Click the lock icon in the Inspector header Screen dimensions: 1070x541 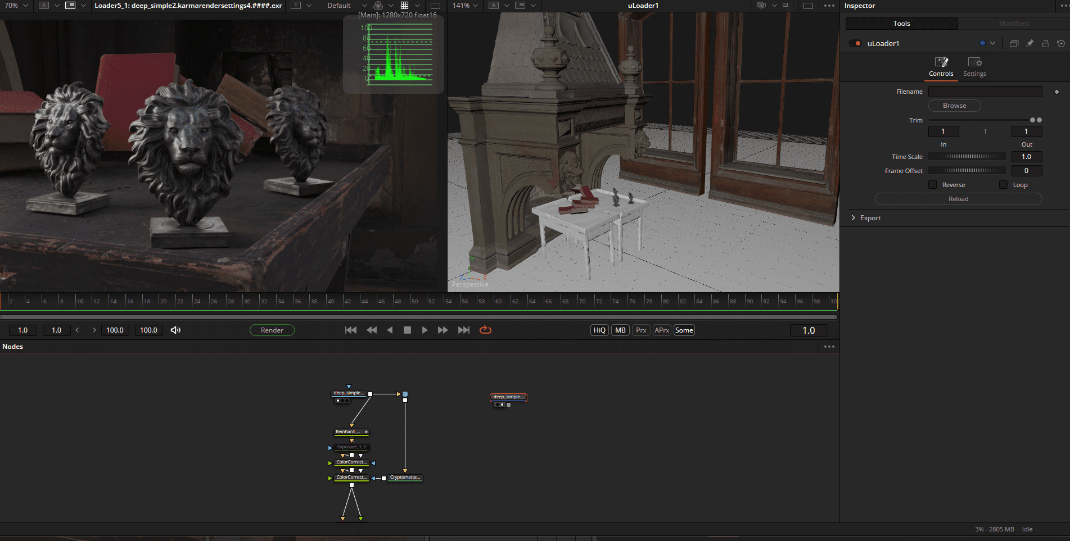point(1046,43)
